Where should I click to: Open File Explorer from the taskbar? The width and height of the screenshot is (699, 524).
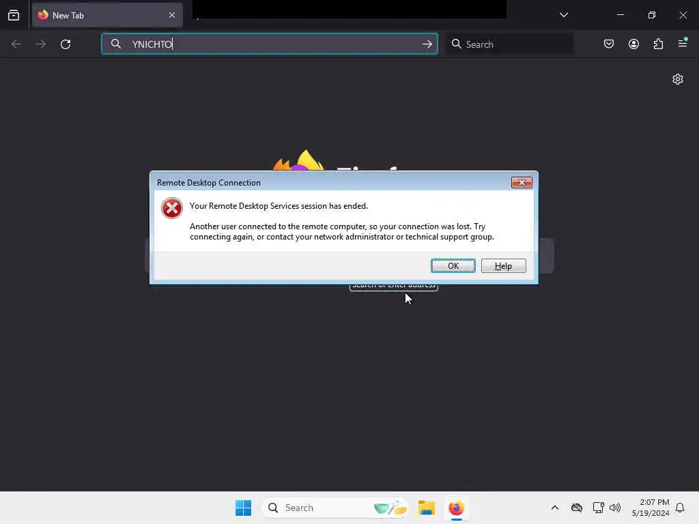click(426, 508)
